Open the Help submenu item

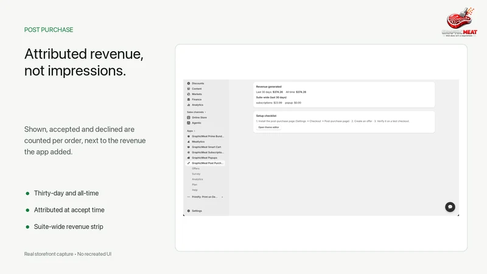pos(195,190)
